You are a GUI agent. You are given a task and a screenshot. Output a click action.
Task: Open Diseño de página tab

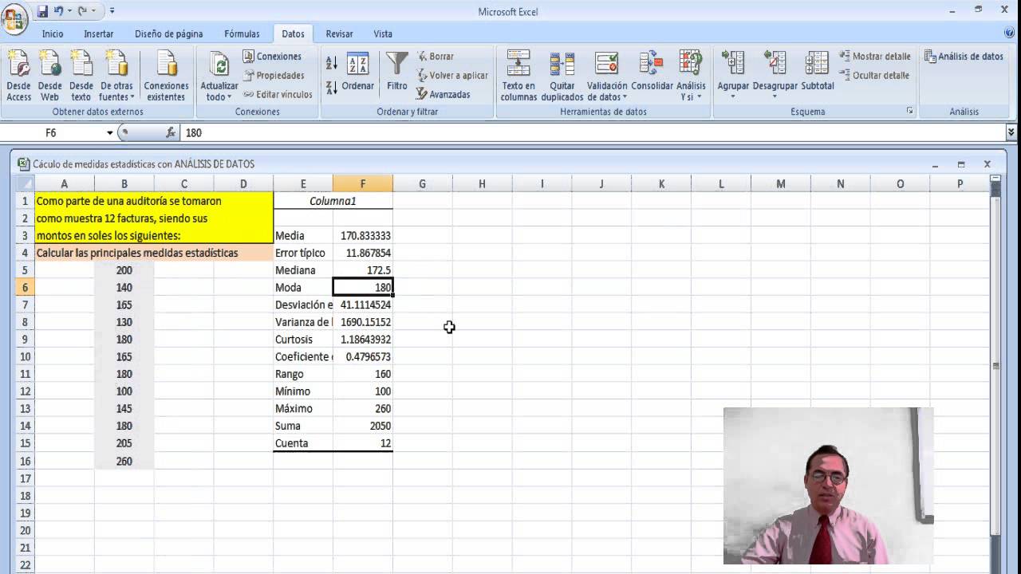pos(169,33)
